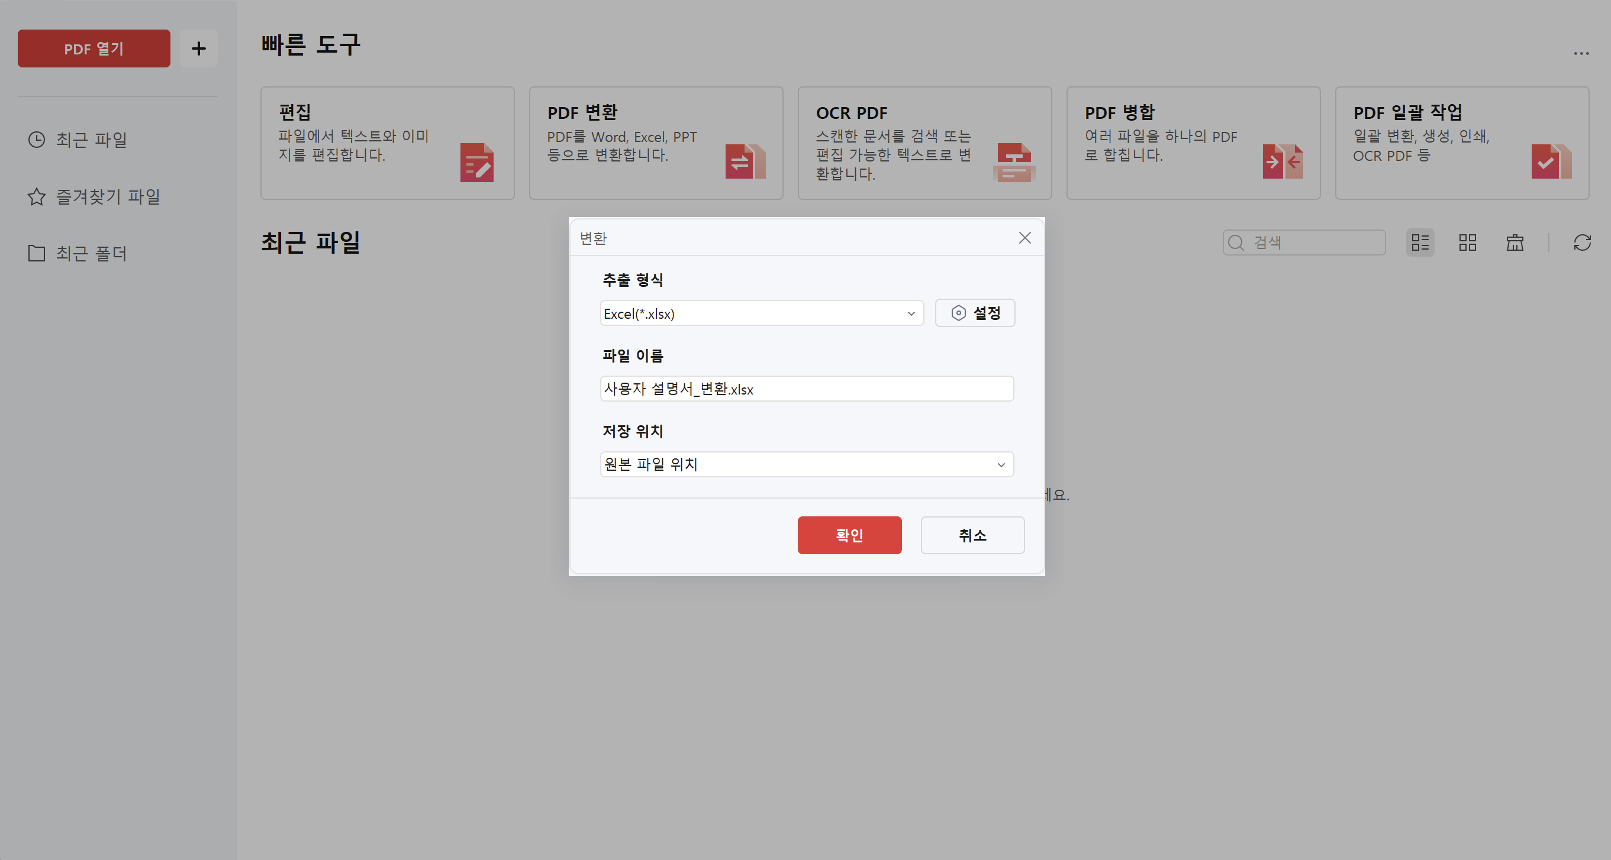This screenshot has height=860, width=1611.
Task: Refresh the recent files list
Action: click(1583, 243)
